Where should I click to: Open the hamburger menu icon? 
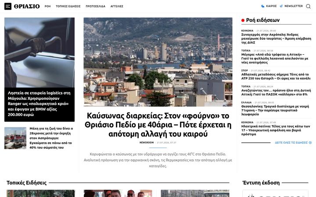8,7
